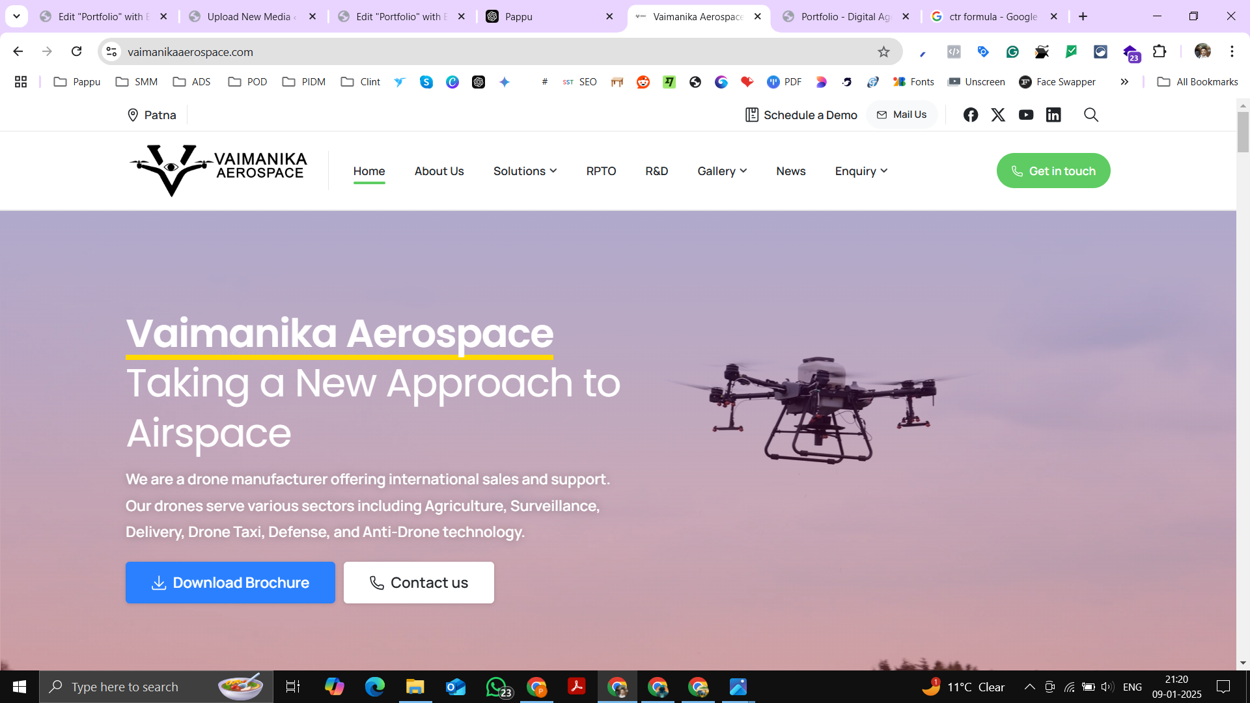
Task: Click the Patna location link
Action: coord(152,115)
